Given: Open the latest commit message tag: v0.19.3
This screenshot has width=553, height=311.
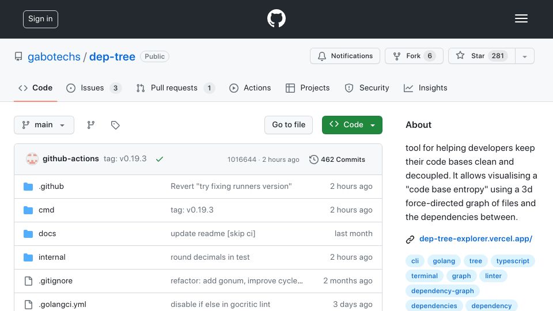Looking at the screenshot, I should click(125, 159).
